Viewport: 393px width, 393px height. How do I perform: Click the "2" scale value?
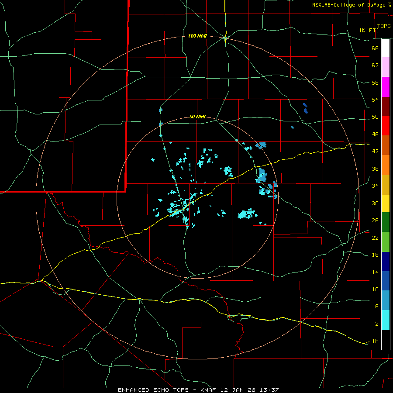[377, 324]
